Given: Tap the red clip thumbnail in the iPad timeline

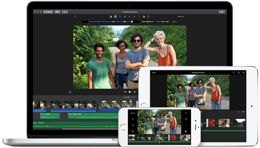Looking at the screenshot, I should click(x=212, y=123).
